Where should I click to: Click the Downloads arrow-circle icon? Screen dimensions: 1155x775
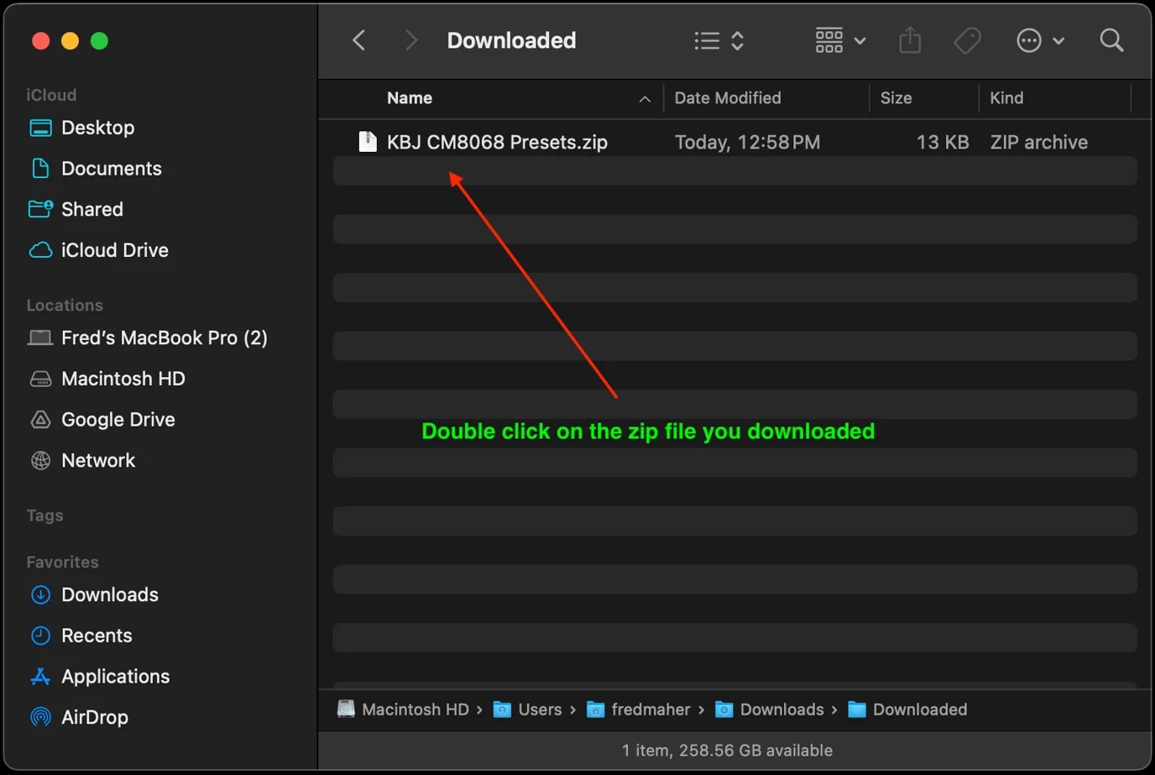(40, 594)
